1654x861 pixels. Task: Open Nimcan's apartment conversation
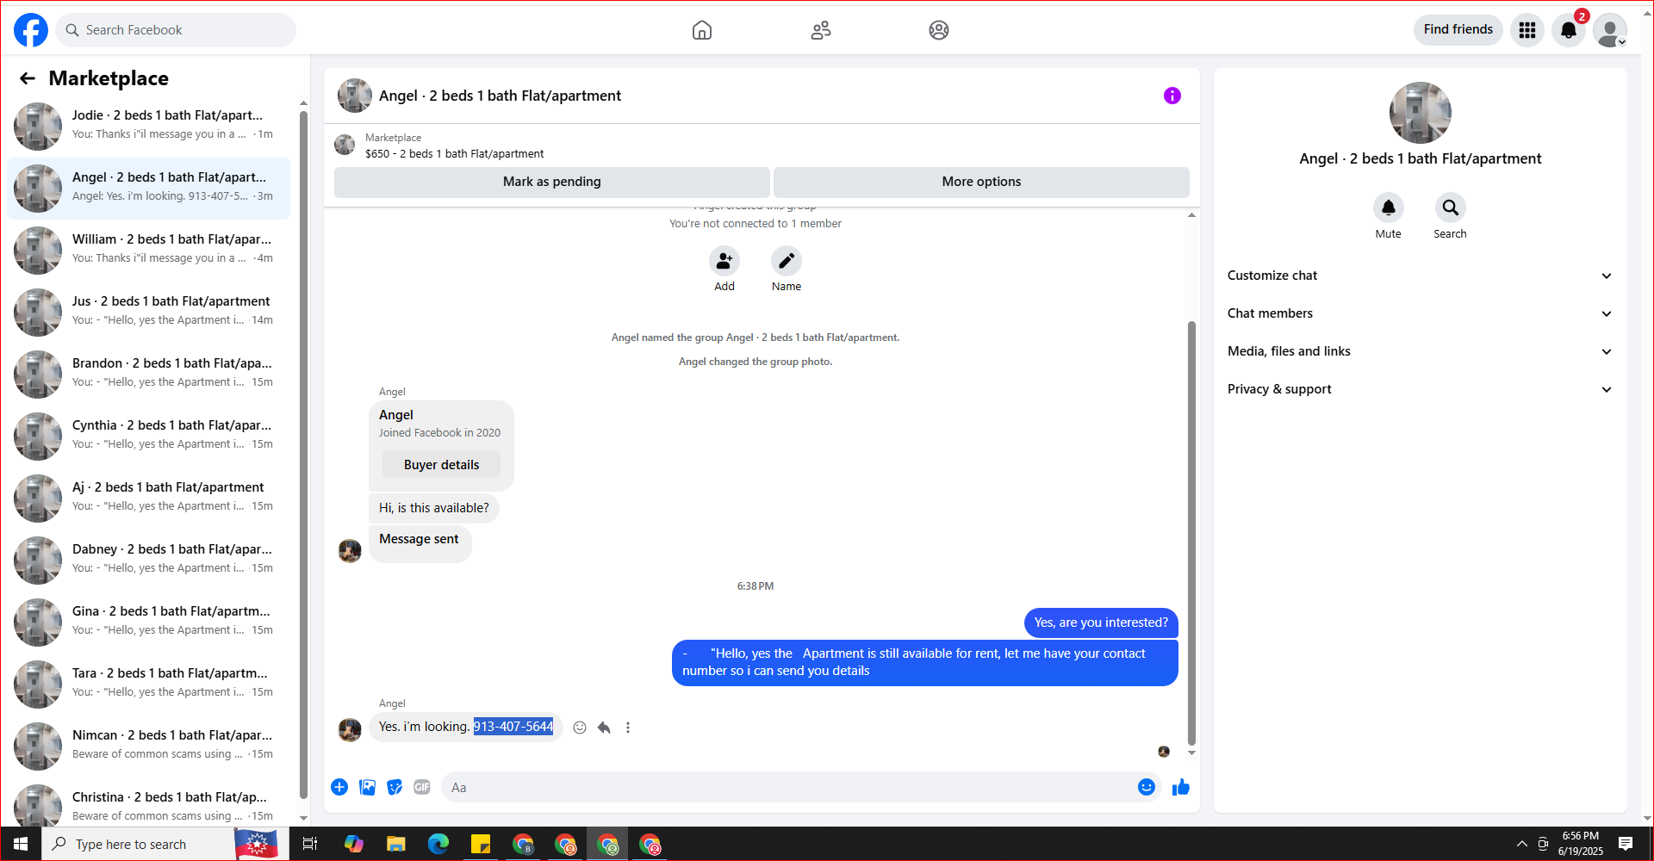[x=149, y=746]
